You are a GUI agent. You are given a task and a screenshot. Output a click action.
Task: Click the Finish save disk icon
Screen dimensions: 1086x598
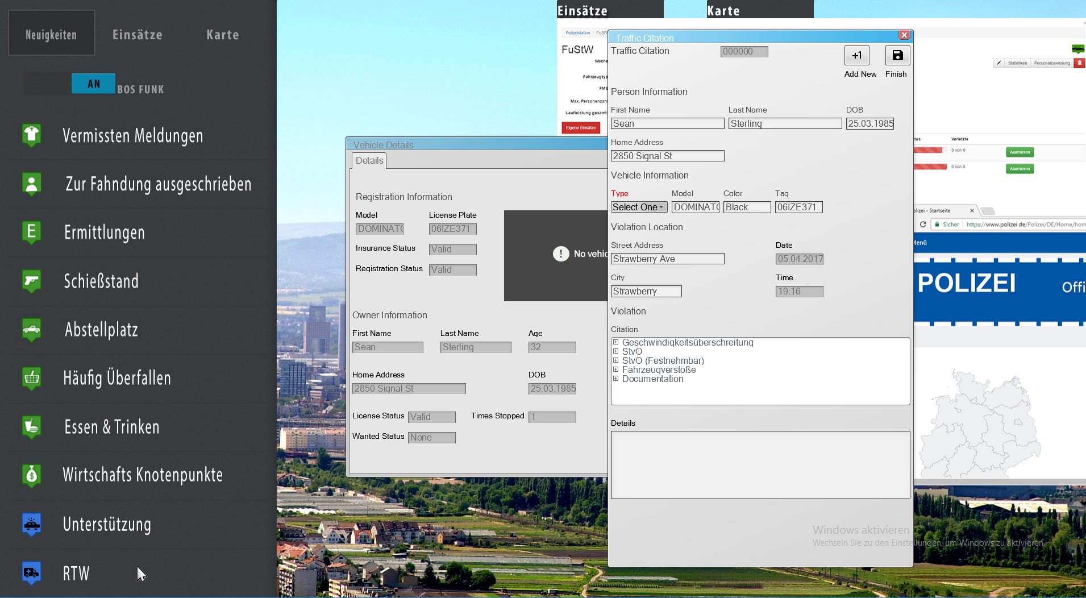pyautogui.click(x=897, y=56)
